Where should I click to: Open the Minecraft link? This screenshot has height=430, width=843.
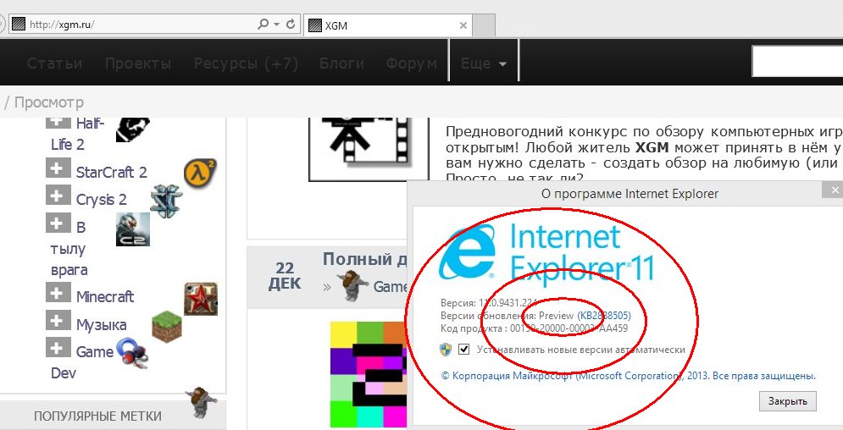[x=105, y=297]
